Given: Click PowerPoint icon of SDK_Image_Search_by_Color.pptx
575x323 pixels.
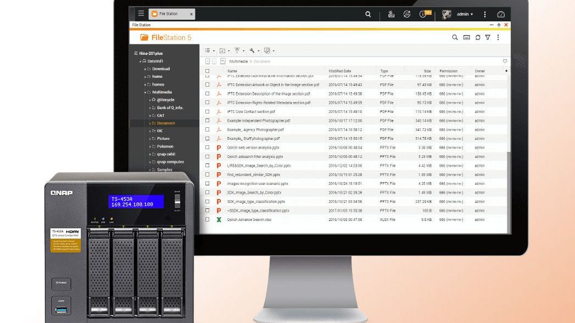Looking at the screenshot, I should click(x=219, y=192).
